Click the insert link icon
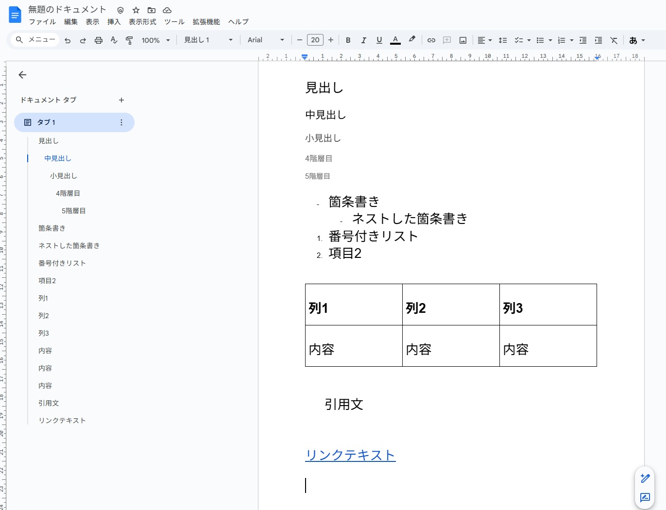666x510 pixels. point(431,40)
